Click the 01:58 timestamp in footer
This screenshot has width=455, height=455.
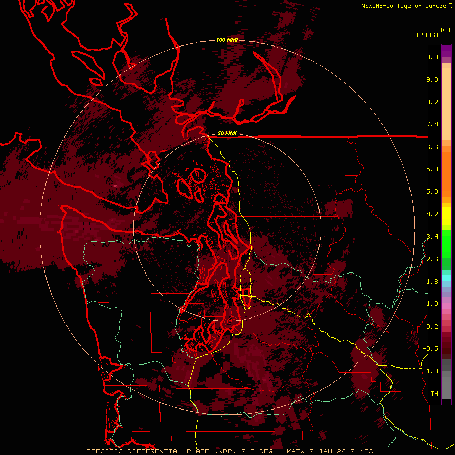point(361,451)
